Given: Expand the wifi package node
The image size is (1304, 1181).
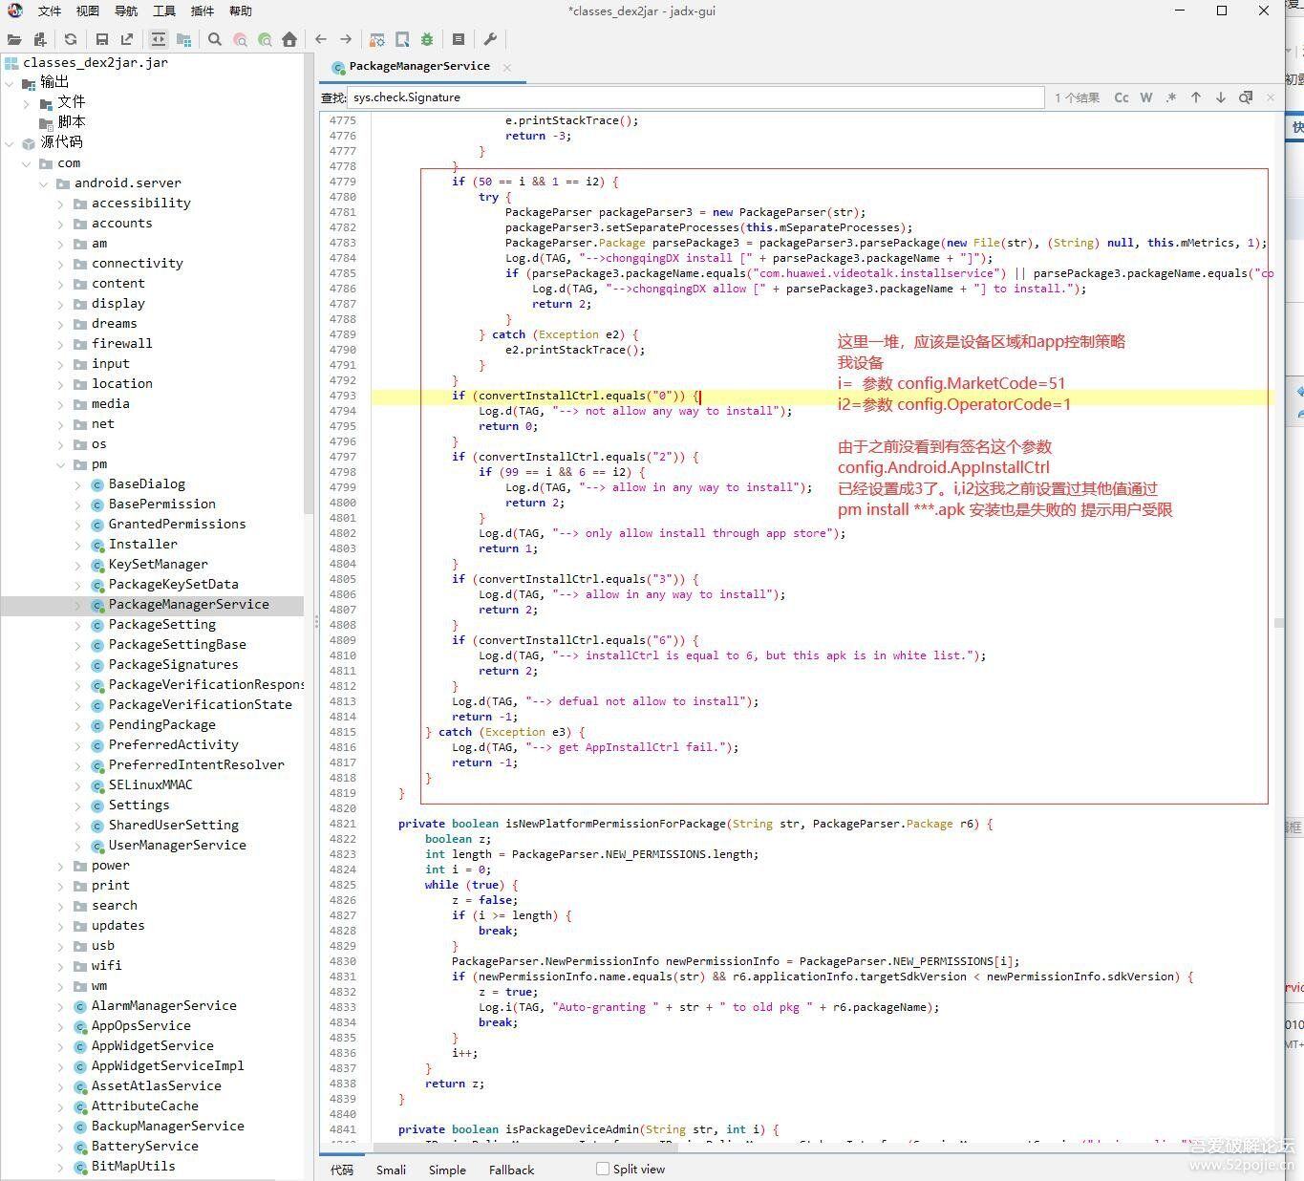Looking at the screenshot, I should click(61, 966).
